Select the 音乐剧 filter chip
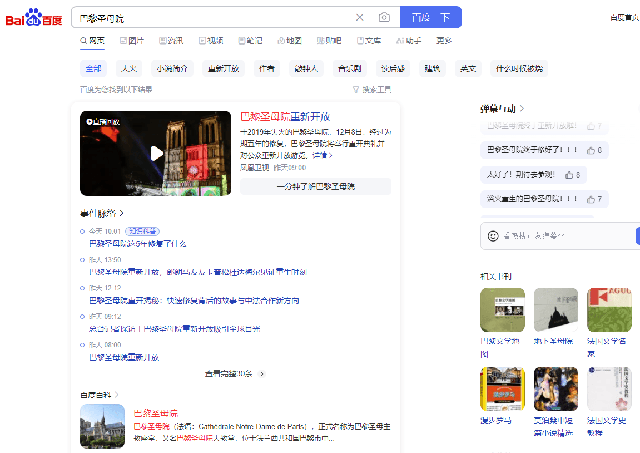 point(350,68)
